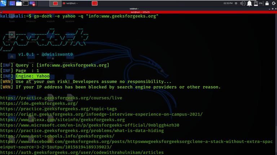Open notifications with the bell icon
Viewport: 277px width, 155px height.
[249, 3]
